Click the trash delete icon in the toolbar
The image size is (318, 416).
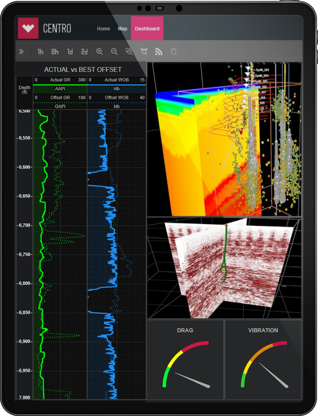coord(173,52)
